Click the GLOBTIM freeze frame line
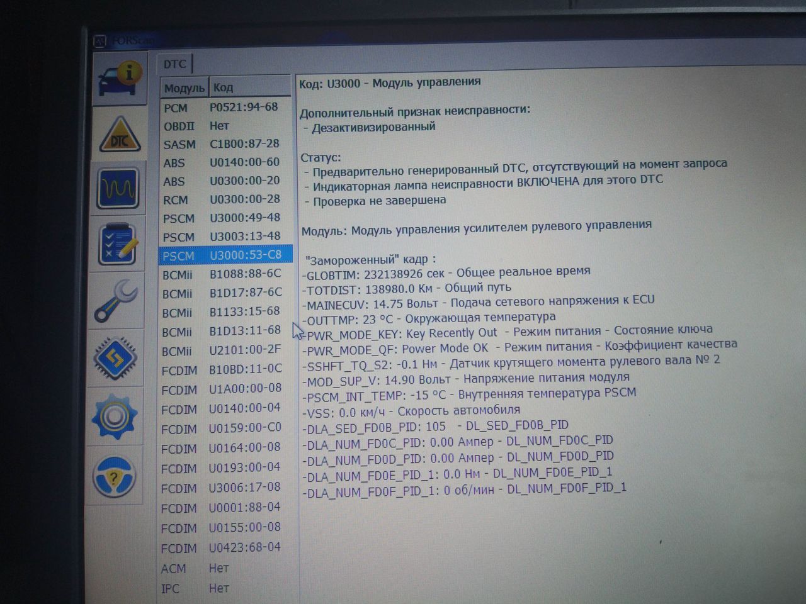 pyautogui.click(x=446, y=273)
